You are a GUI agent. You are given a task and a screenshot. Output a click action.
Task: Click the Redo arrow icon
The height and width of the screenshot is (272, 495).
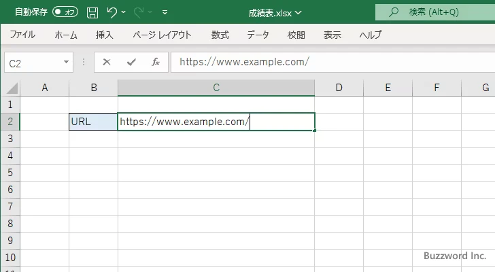tap(139, 12)
